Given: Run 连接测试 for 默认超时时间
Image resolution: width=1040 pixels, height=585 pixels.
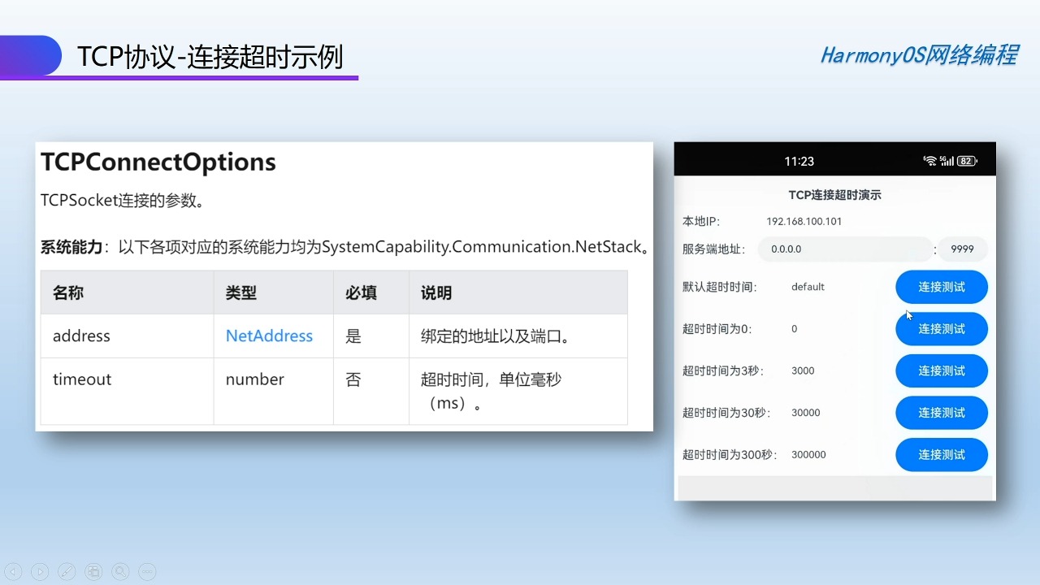Looking at the screenshot, I should click(942, 287).
